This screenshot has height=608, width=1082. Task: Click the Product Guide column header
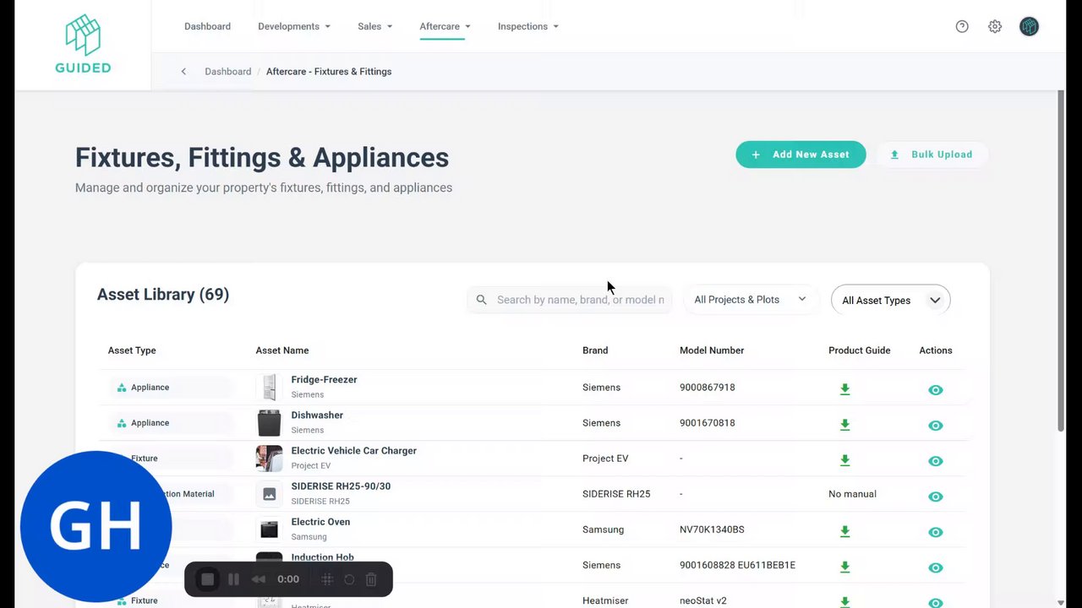(860, 350)
